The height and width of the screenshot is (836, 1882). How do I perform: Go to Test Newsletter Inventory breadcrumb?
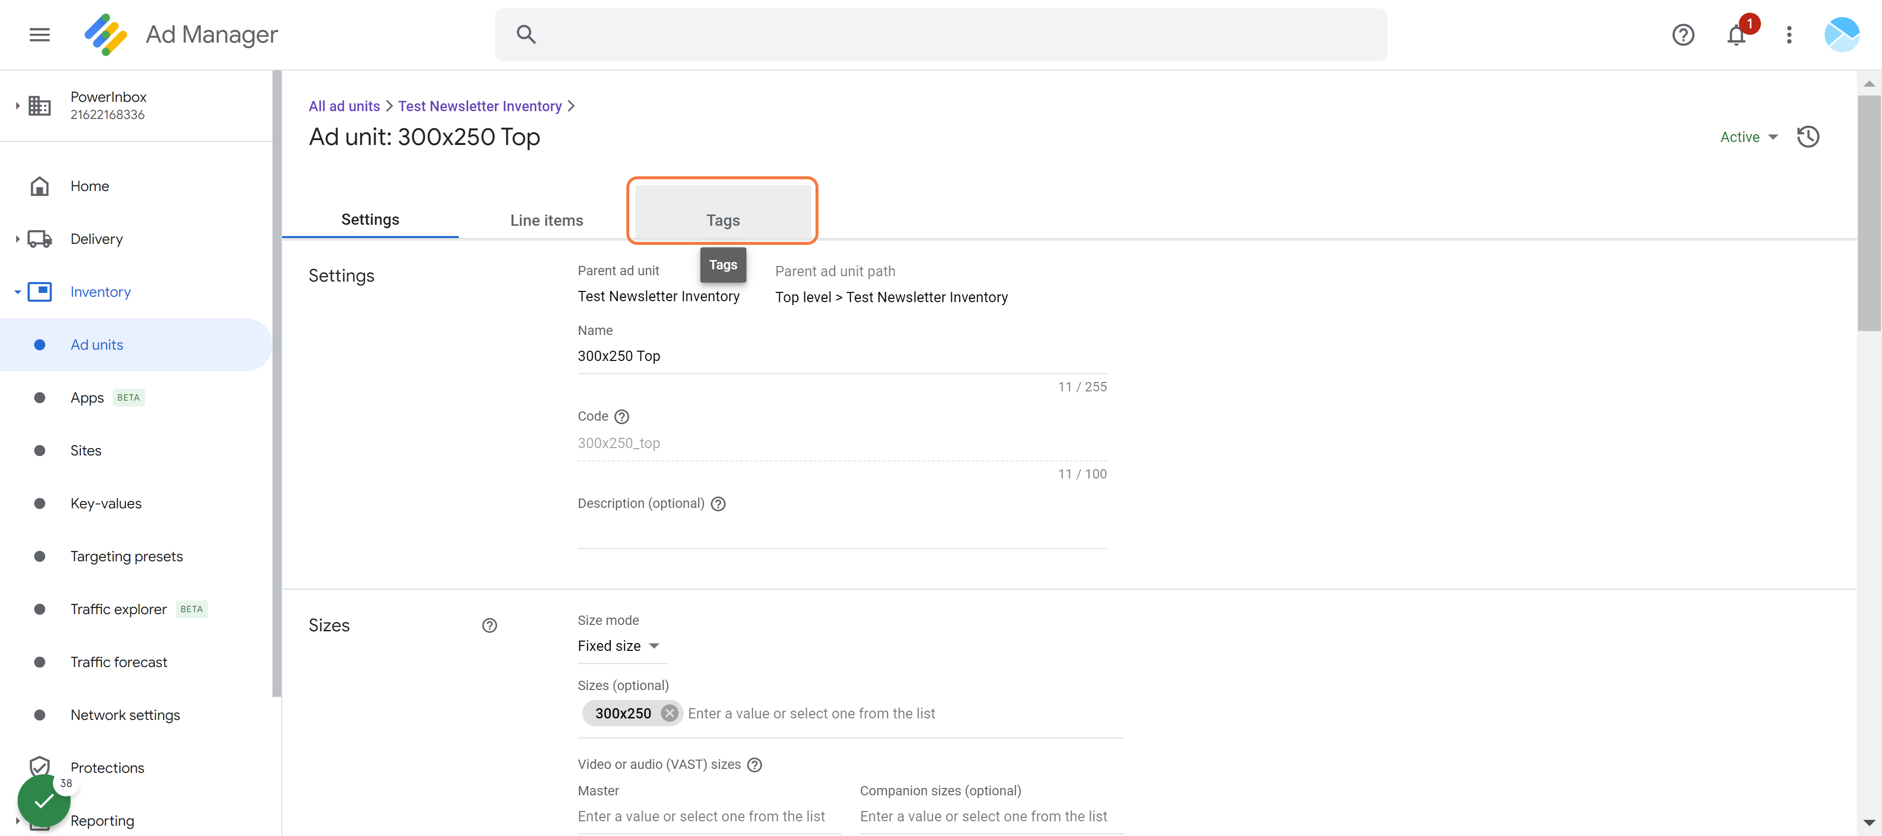(479, 106)
